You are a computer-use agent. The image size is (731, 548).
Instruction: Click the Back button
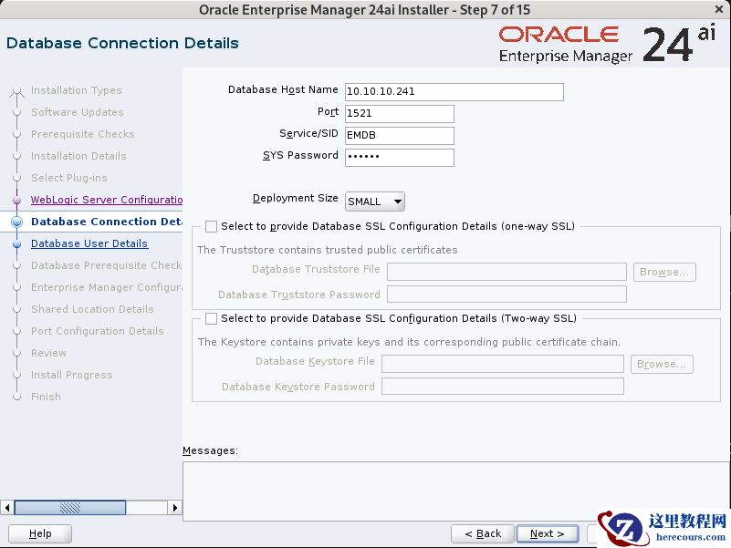pos(483,533)
